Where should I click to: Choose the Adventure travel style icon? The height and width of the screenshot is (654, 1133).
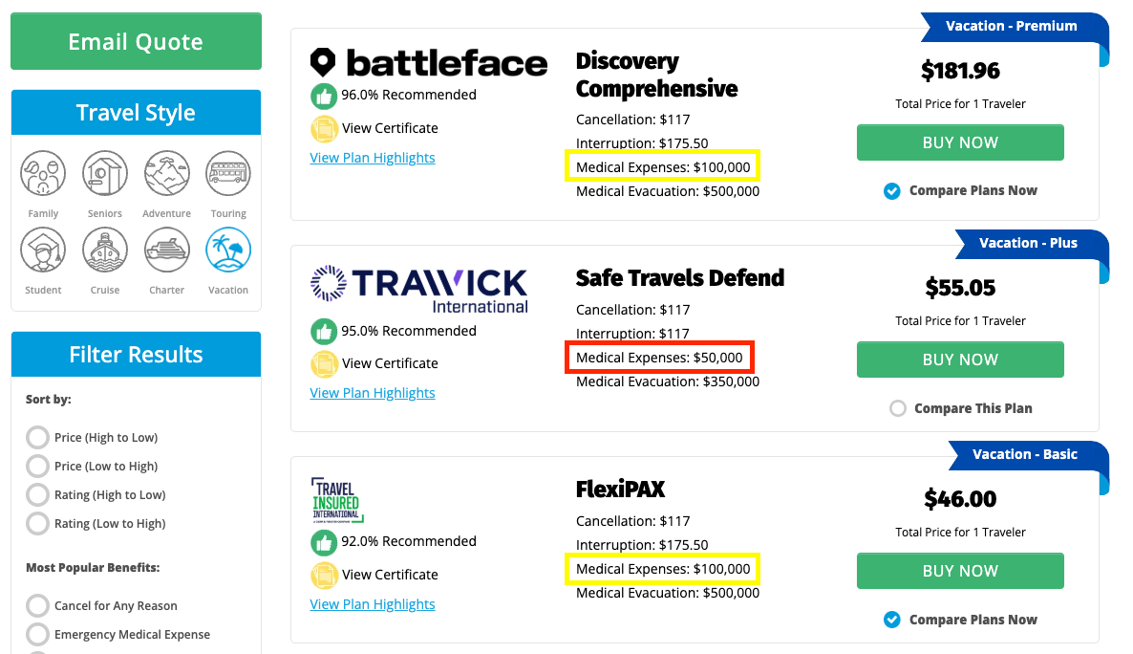(166, 173)
